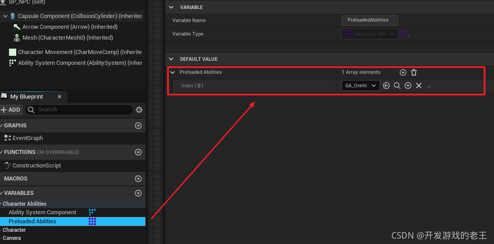Click the plus-circle icon in the Index 0 row
This screenshot has height=244, width=494.
coord(408,86)
